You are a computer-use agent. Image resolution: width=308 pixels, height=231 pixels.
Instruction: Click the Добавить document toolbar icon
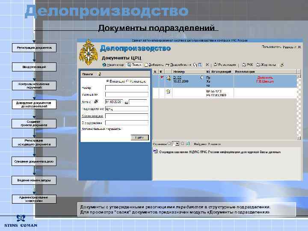click(146, 65)
